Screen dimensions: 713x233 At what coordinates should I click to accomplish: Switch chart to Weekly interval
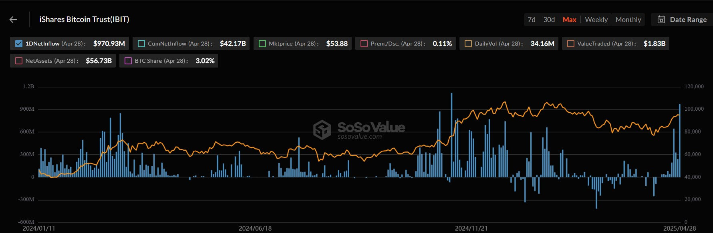point(596,20)
